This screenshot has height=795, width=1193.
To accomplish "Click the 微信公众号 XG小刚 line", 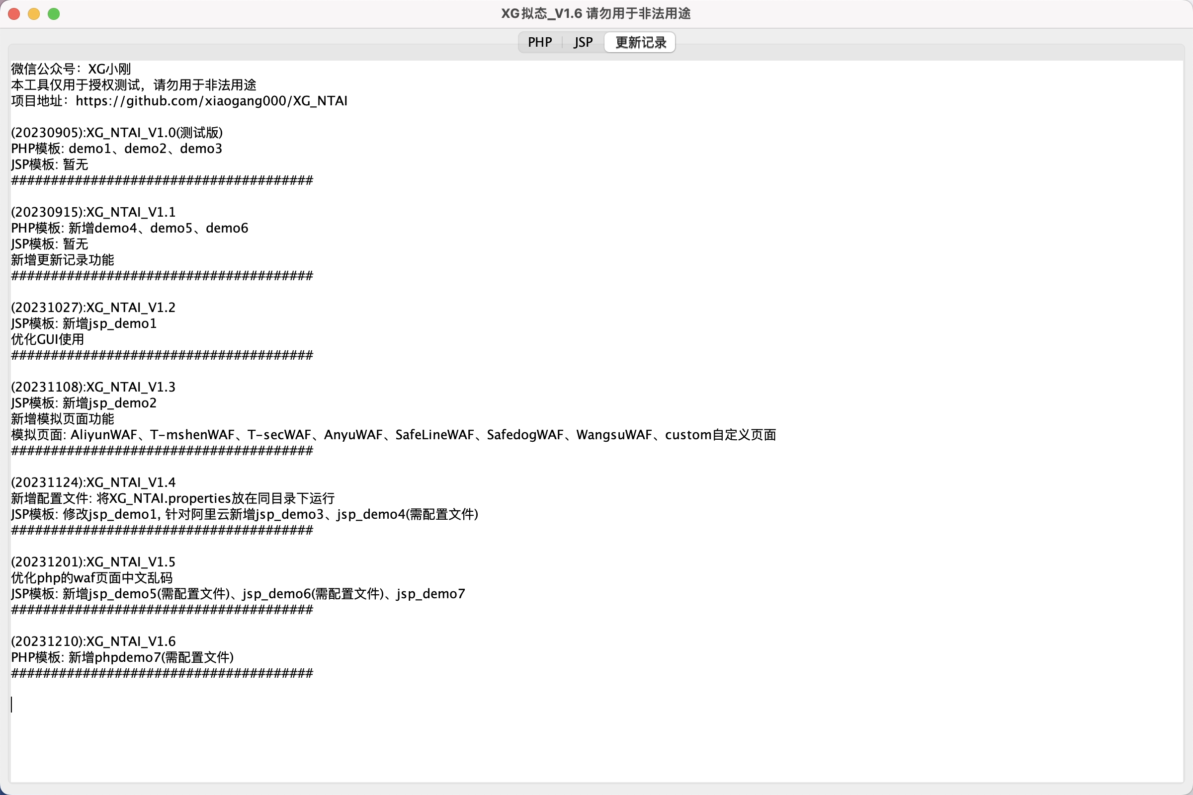I will click(71, 69).
